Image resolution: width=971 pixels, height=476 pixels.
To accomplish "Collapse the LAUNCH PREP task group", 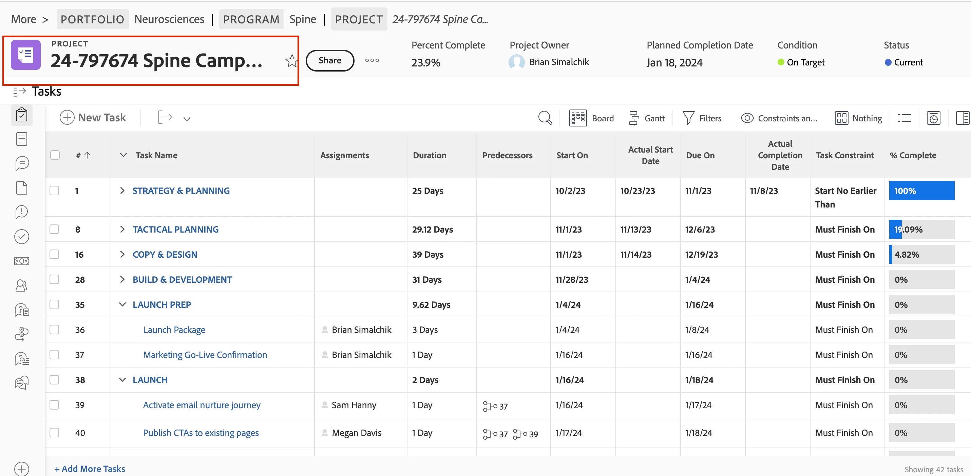I will [x=122, y=304].
